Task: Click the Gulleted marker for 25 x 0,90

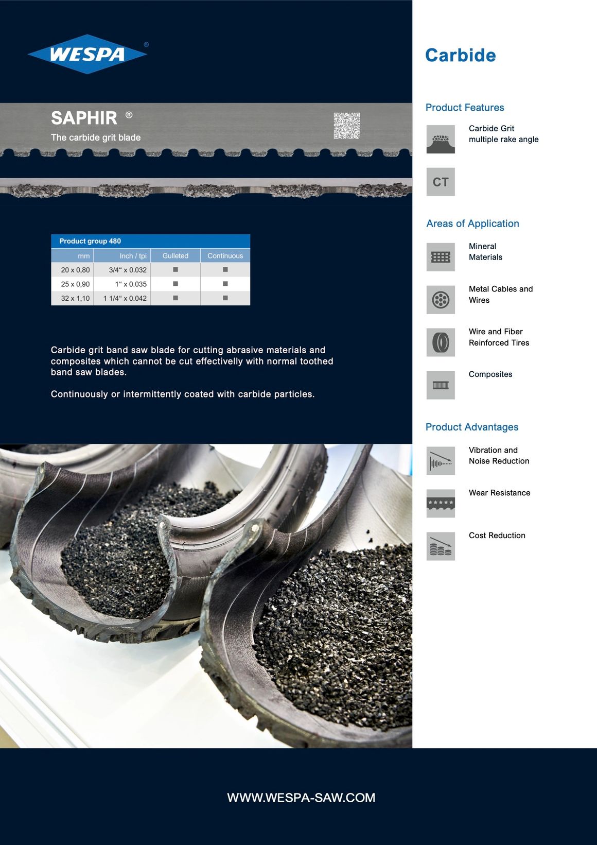Action: pos(175,284)
